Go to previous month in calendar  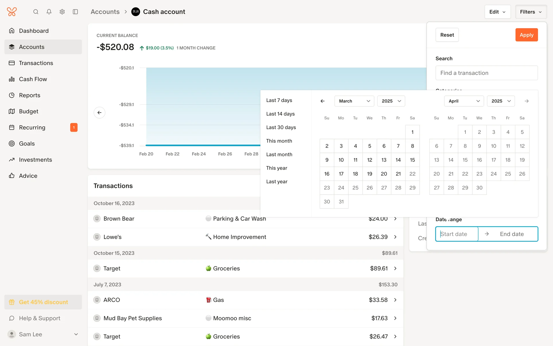click(323, 101)
